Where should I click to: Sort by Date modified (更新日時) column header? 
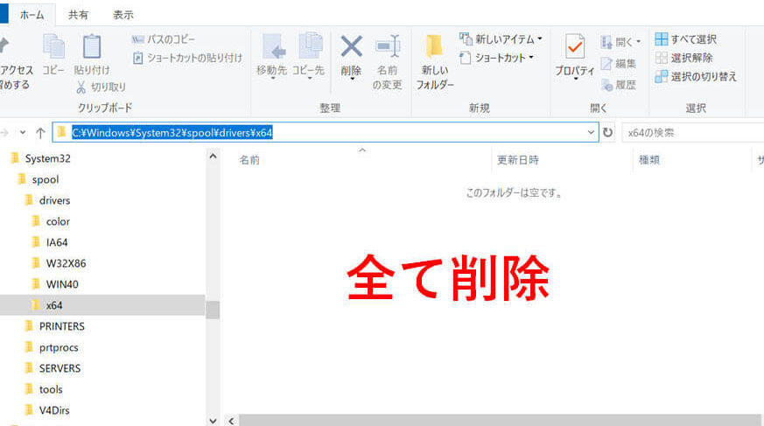518,160
